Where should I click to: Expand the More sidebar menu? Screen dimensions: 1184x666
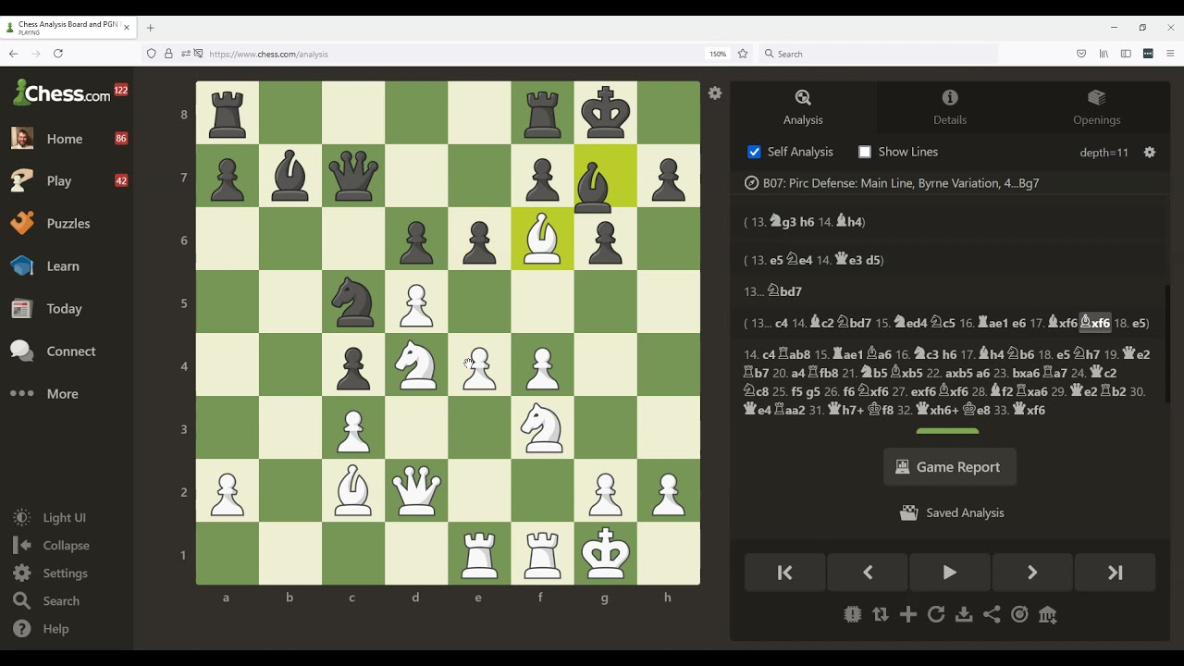tap(62, 394)
